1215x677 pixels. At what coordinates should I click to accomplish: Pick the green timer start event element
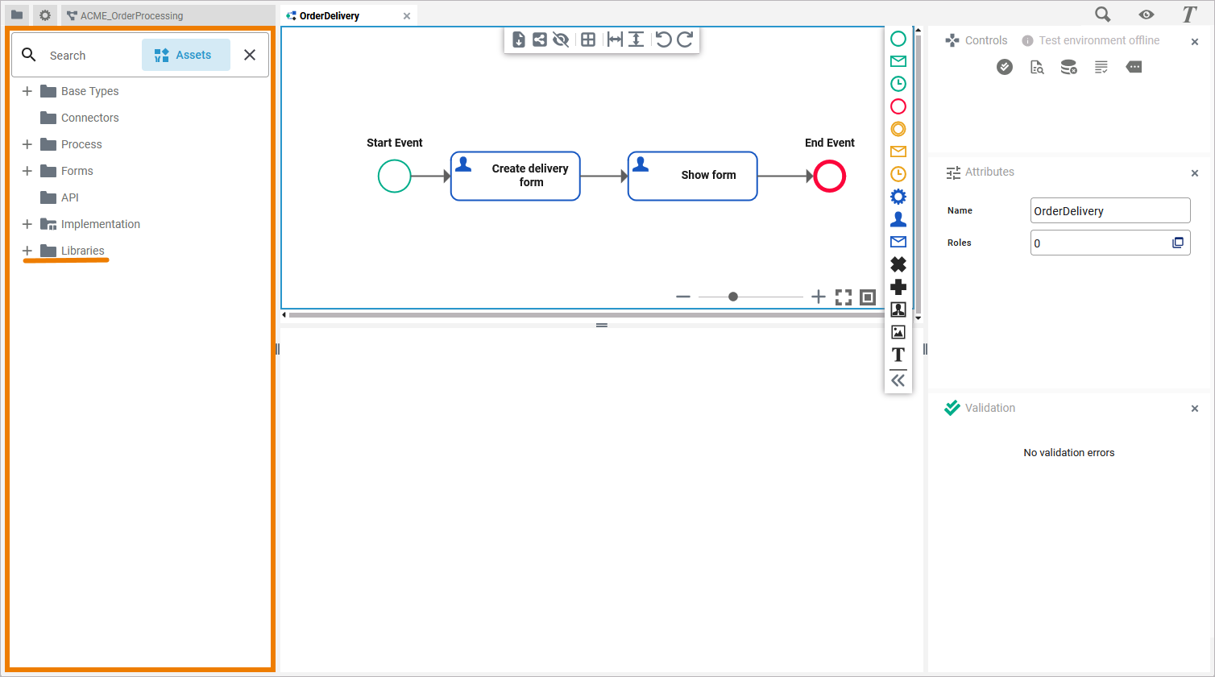point(898,84)
